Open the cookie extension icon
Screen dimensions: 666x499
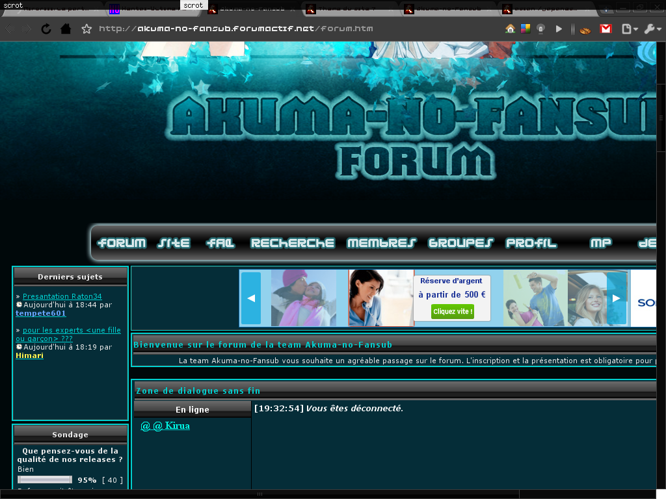585,29
